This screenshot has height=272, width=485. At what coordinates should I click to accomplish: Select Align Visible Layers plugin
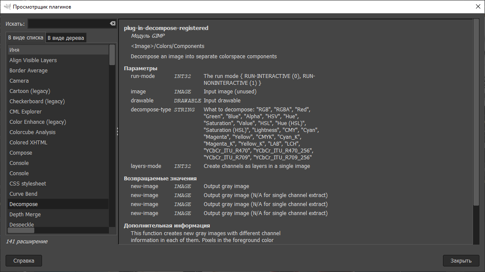(33, 60)
